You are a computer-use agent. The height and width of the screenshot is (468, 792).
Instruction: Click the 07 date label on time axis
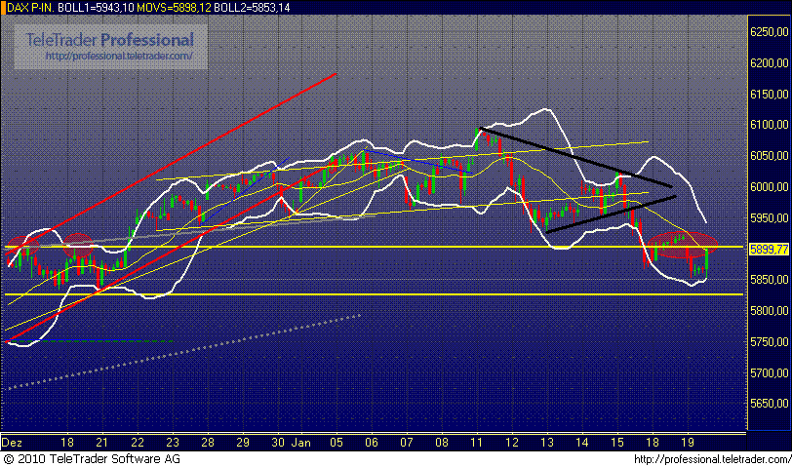(x=407, y=443)
